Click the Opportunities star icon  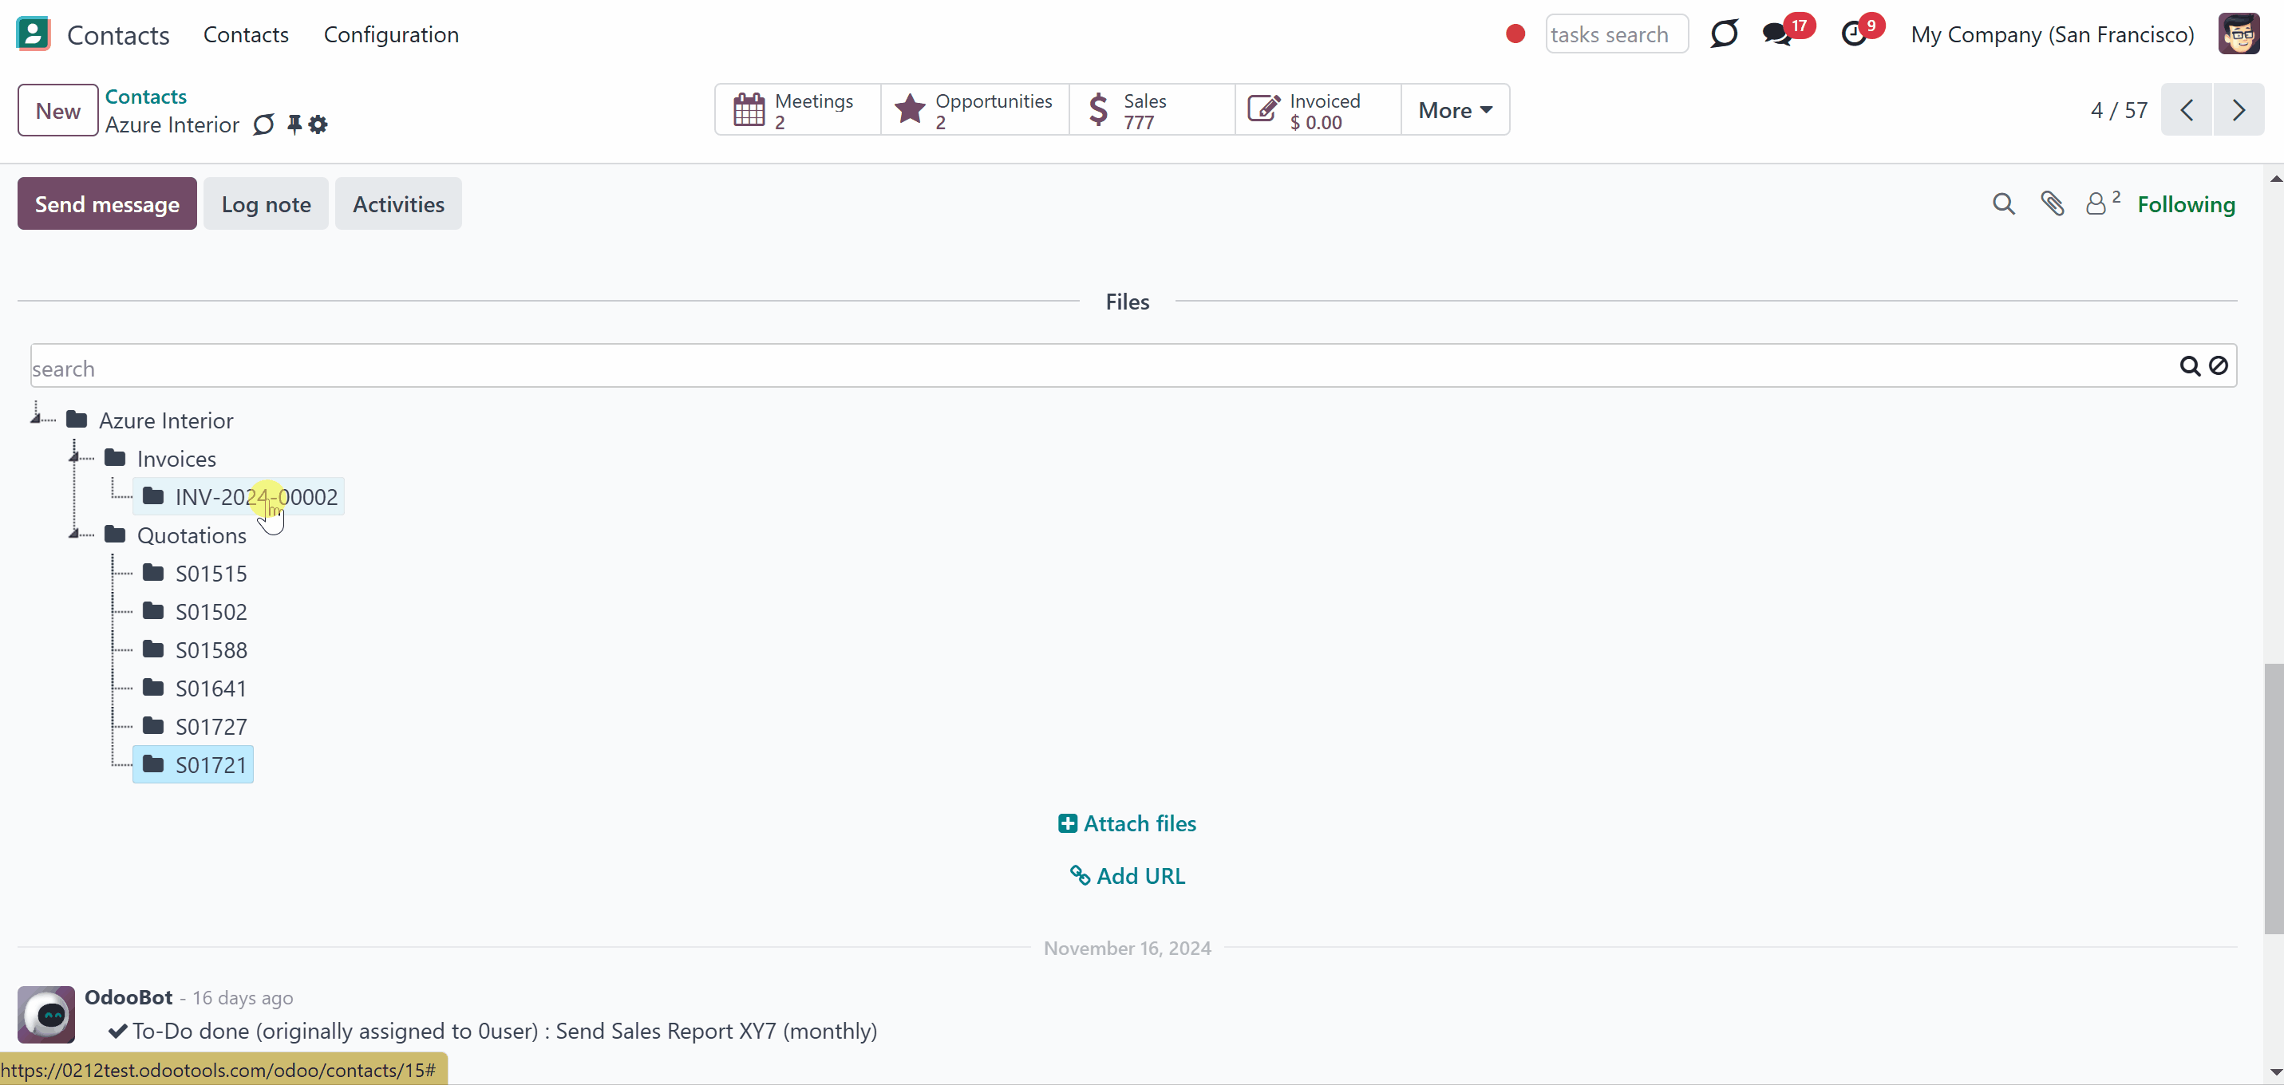coord(910,110)
